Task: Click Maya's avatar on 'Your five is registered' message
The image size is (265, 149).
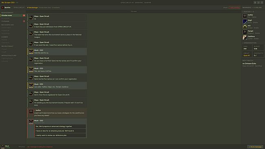Action: 31,93
